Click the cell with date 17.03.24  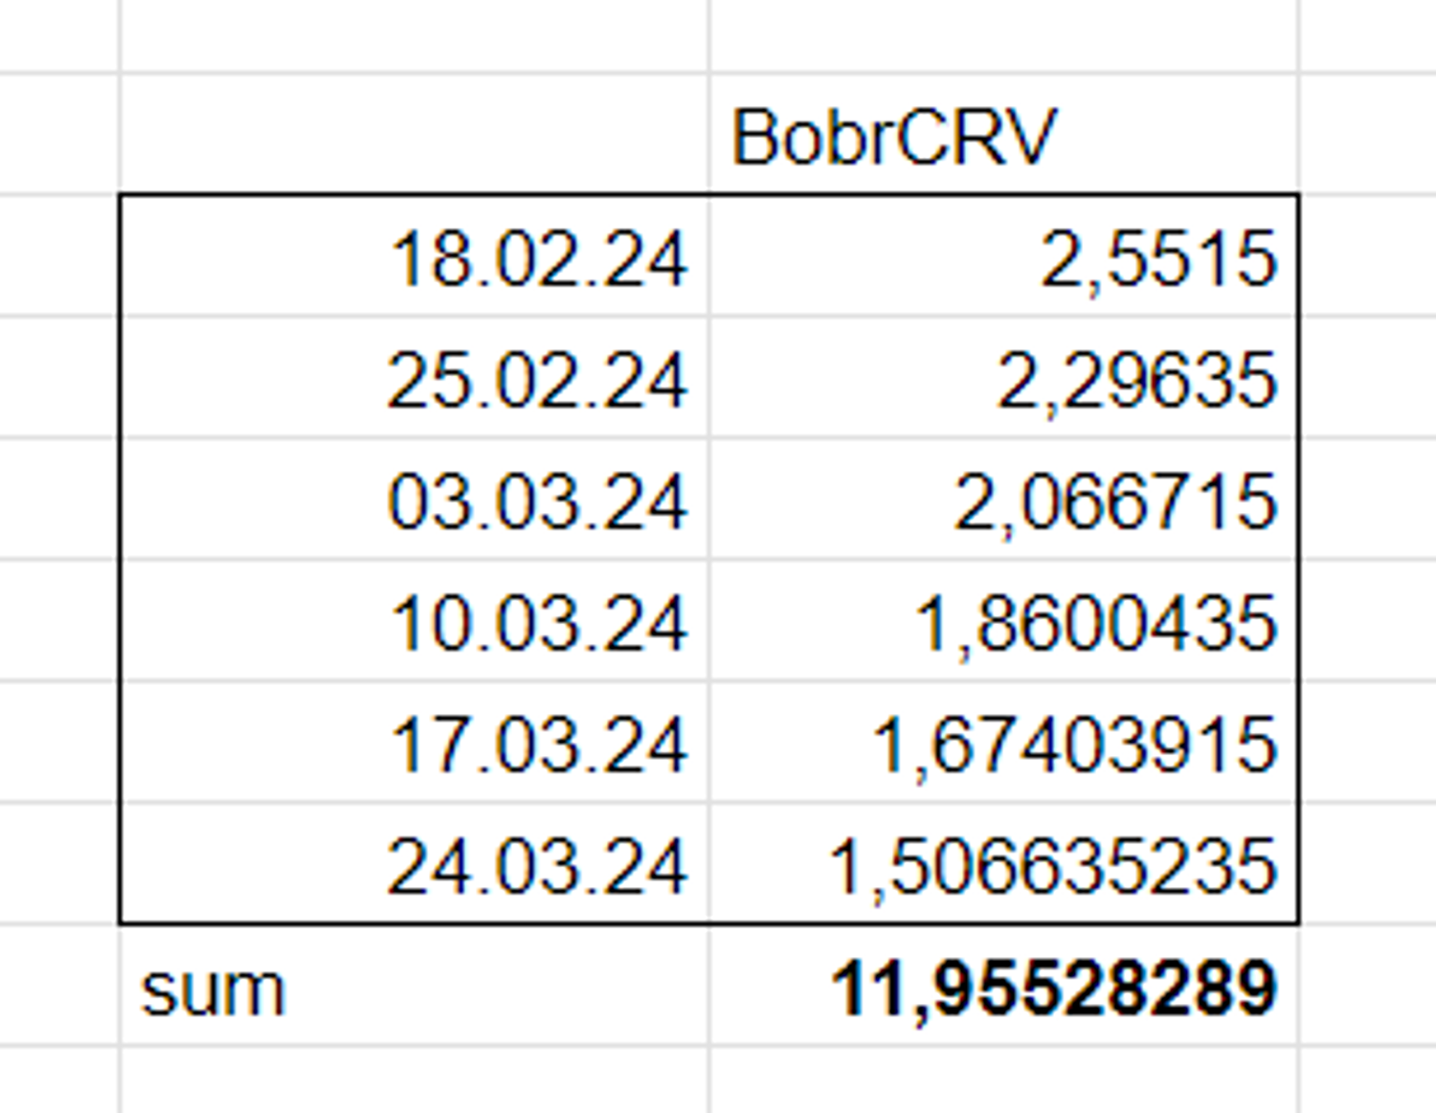point(414,743)
